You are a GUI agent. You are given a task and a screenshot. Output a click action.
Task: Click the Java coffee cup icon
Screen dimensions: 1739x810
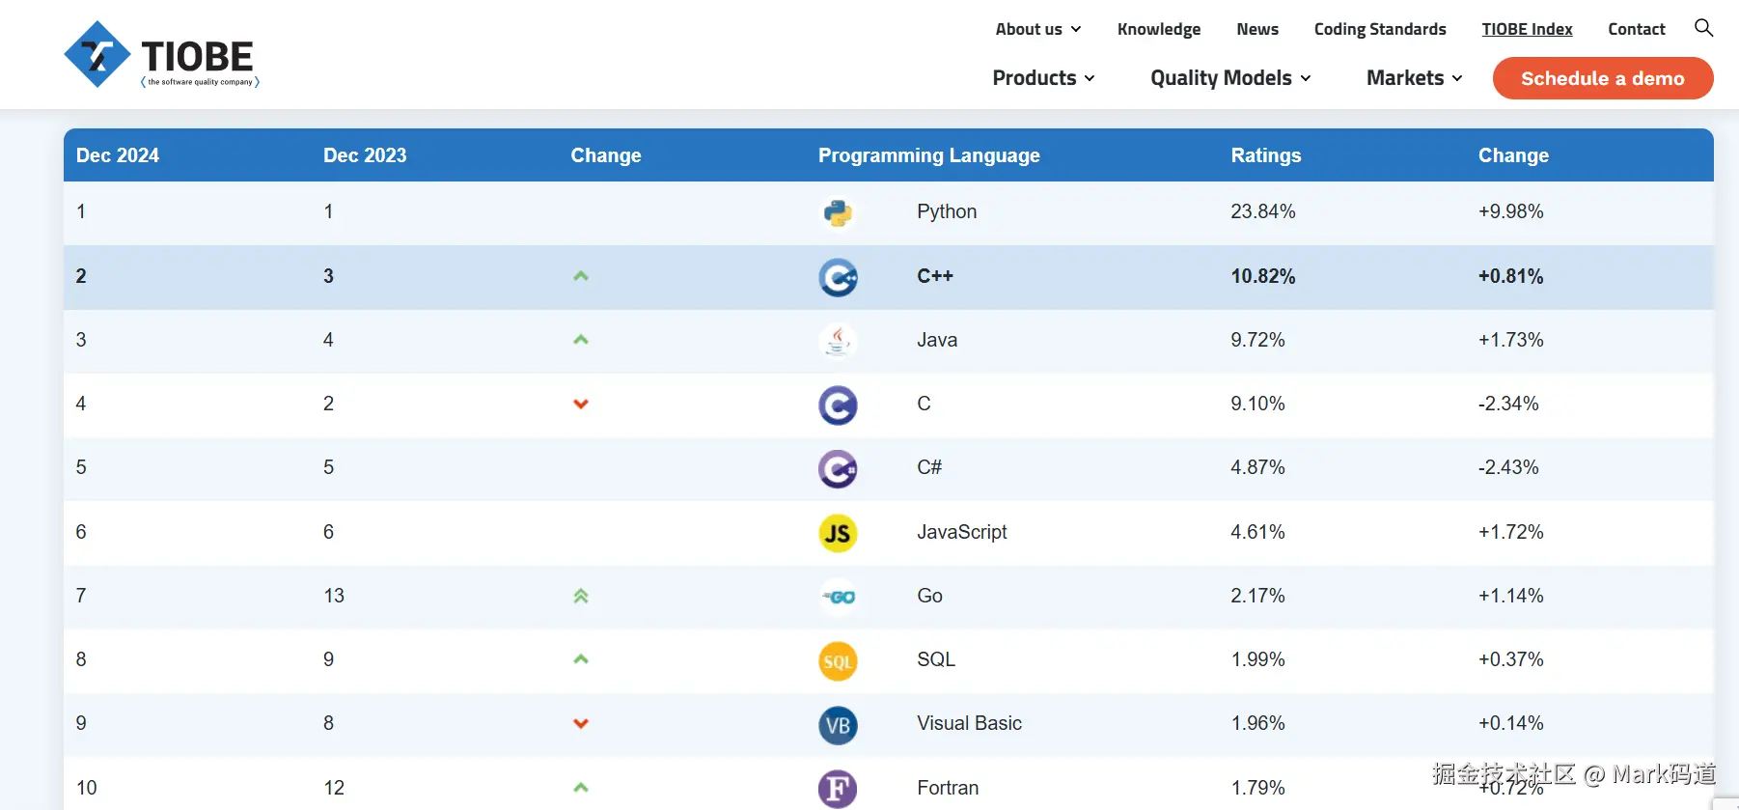838,341
